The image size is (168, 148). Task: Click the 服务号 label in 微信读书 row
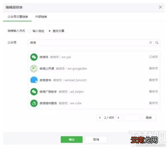pos(153,80)
